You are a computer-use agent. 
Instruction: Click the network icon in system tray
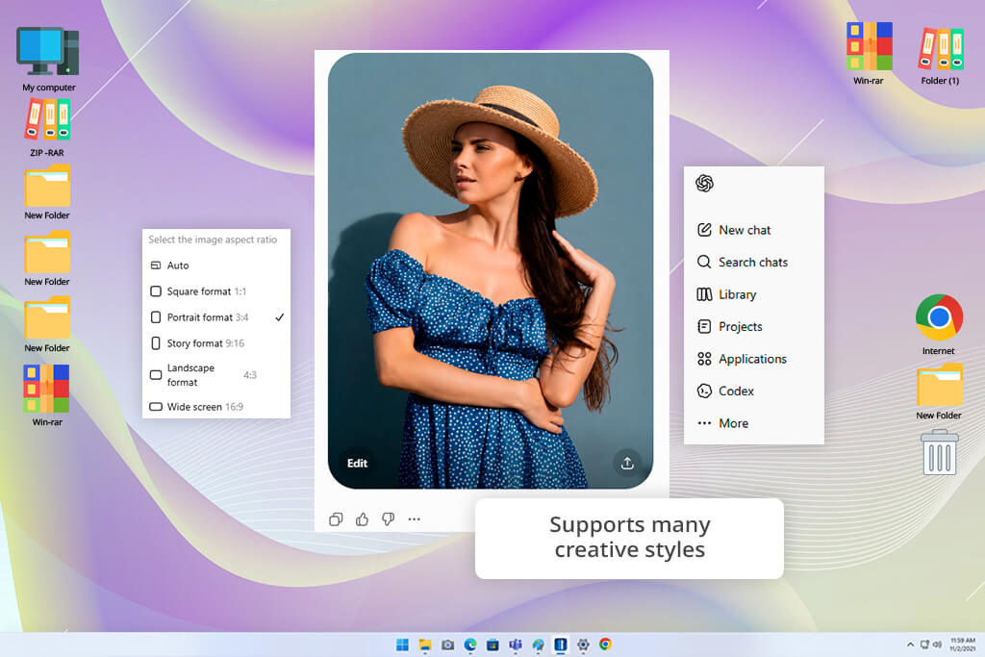[924, 644]
